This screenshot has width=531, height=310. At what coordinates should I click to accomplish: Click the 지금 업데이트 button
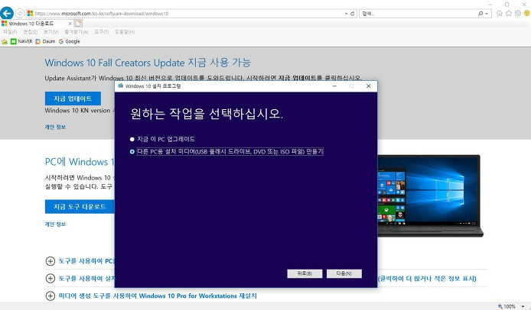(73, 98)
